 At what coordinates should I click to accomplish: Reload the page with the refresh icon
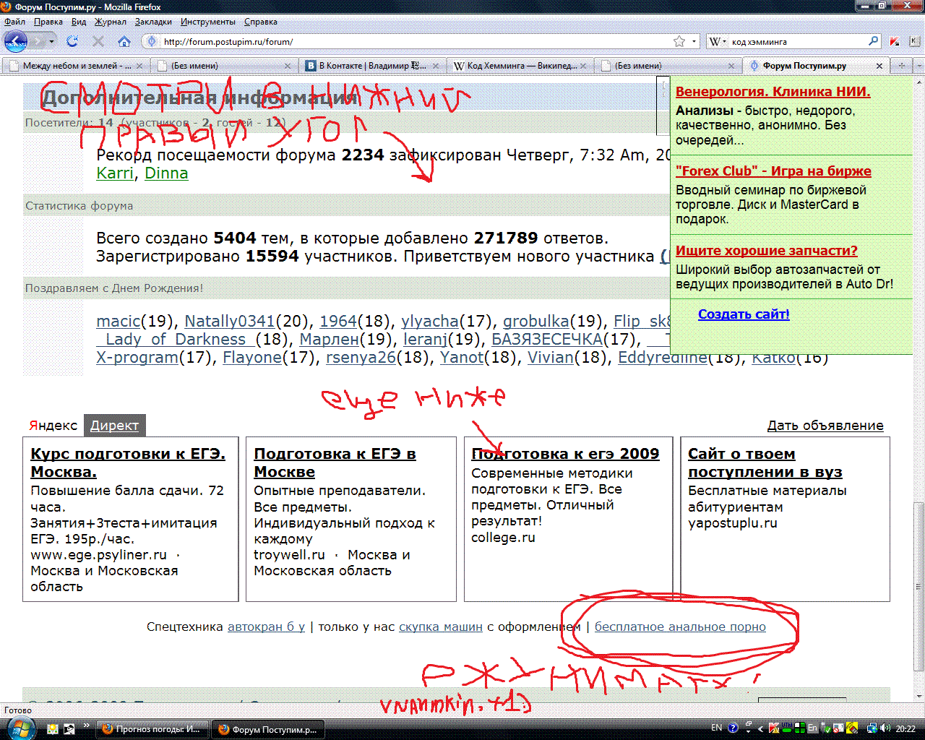72,41
